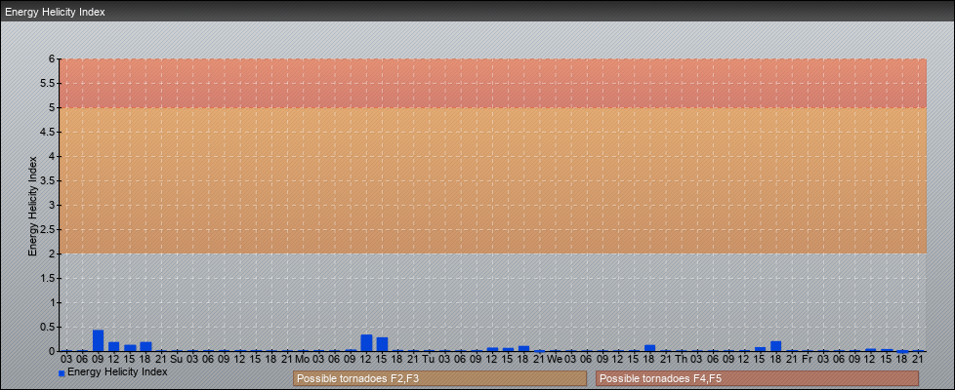Click the y-axis value 6
Image resolution: width=955 pixels, height=390 pixels.
coord(53,59)
